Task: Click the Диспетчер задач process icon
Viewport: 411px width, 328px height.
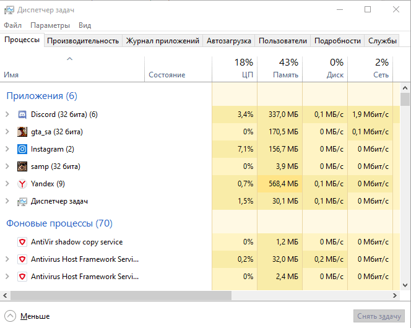Action: tap(22, 202)
